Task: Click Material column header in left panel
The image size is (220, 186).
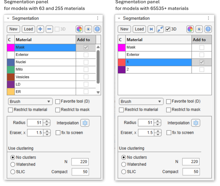Action: coord(45,40)
